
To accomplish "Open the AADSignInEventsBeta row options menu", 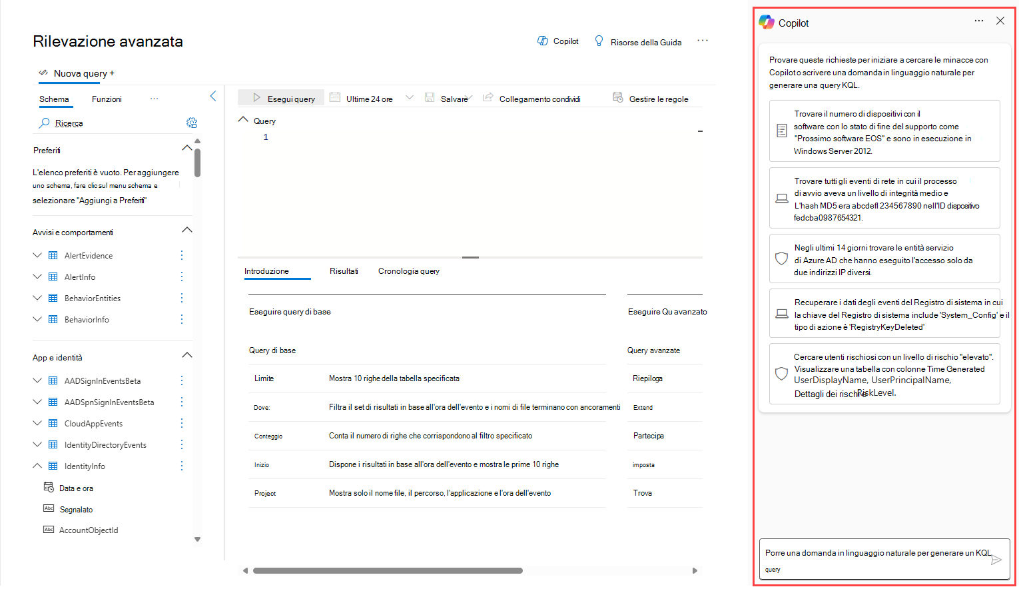I will pyautogui.click(x=181, y=380).
